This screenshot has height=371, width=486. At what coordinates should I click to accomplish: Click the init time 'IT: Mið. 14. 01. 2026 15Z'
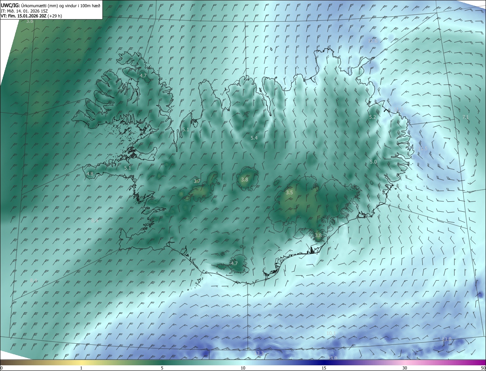[24, 11]
